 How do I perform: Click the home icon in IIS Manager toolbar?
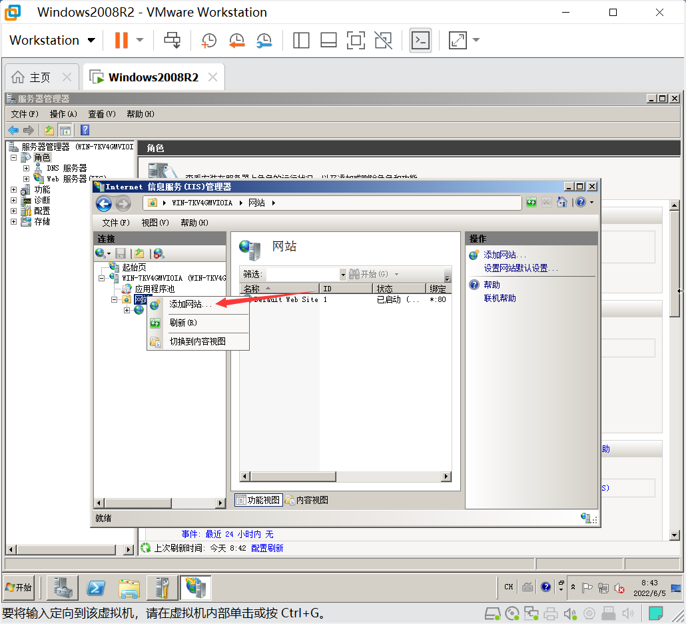pos(562,202)
